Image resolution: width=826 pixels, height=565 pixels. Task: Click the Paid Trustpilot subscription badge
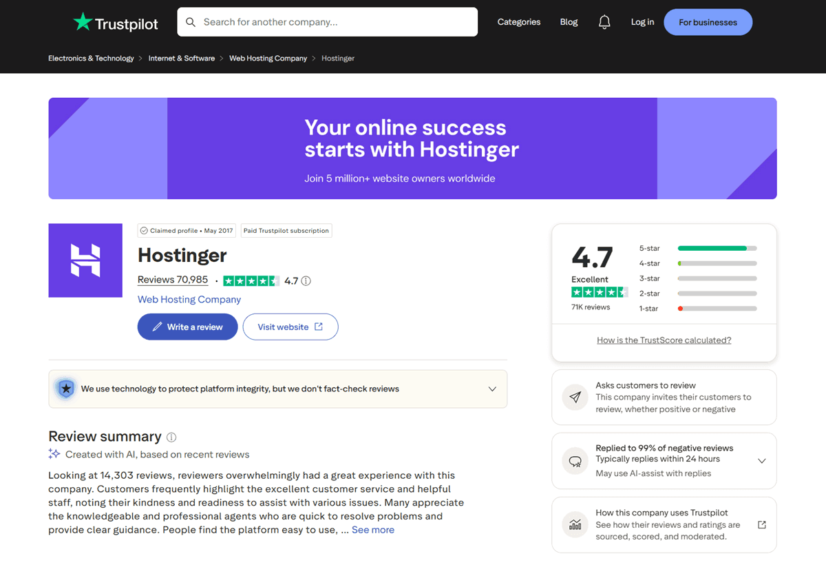coord(286,231)
